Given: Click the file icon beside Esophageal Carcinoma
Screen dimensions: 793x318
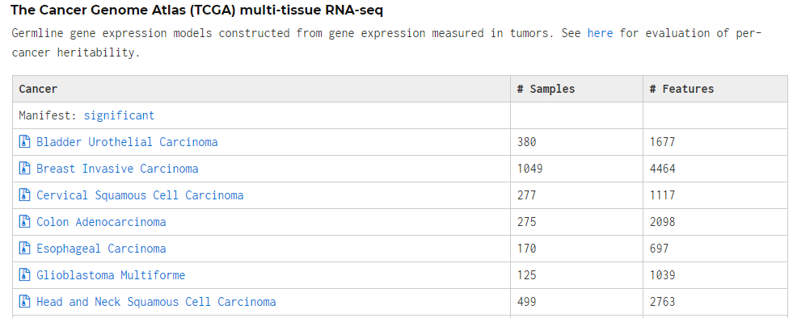Looking at the screenshot, I should [x=24, y=249].
